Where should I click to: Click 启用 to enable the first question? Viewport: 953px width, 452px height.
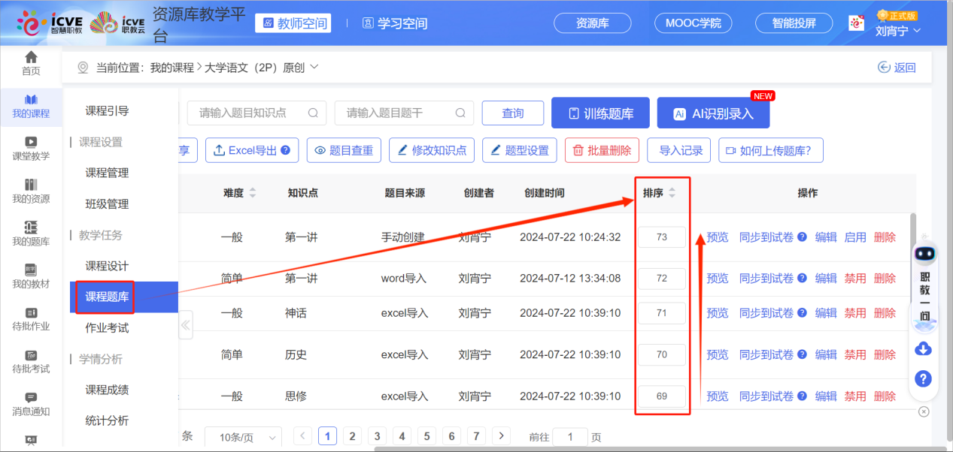tap(855, 237)
